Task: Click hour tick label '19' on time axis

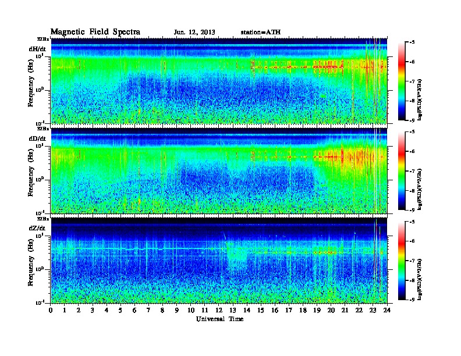Action: pos(317,311)
